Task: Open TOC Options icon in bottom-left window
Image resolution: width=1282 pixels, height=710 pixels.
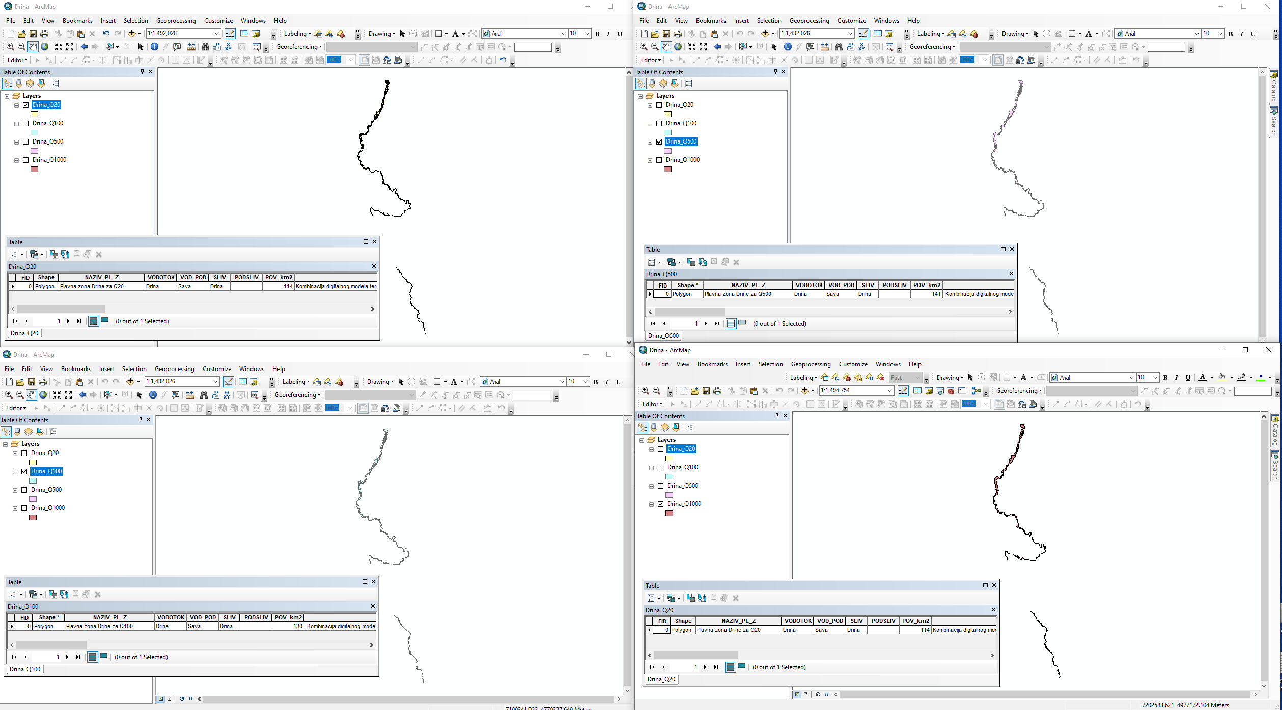Action: (54, 432)
